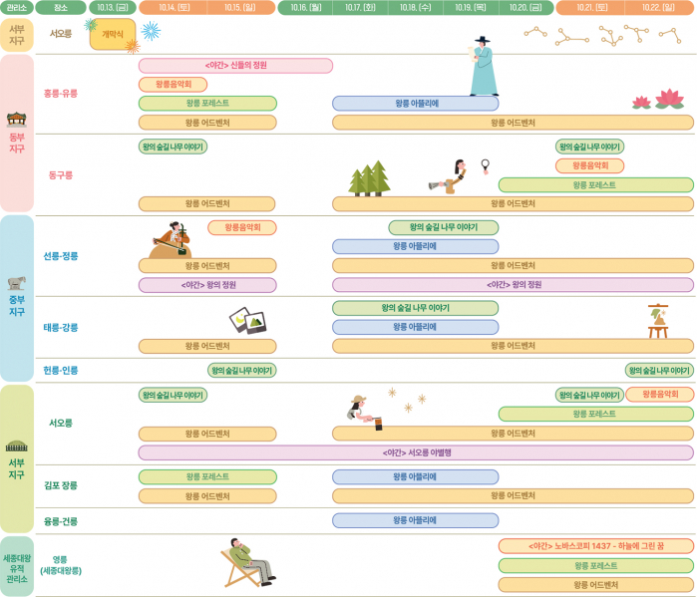Click the 세종대왕 유적 관리소 label

pyautogui.click(x=17, y=567)
